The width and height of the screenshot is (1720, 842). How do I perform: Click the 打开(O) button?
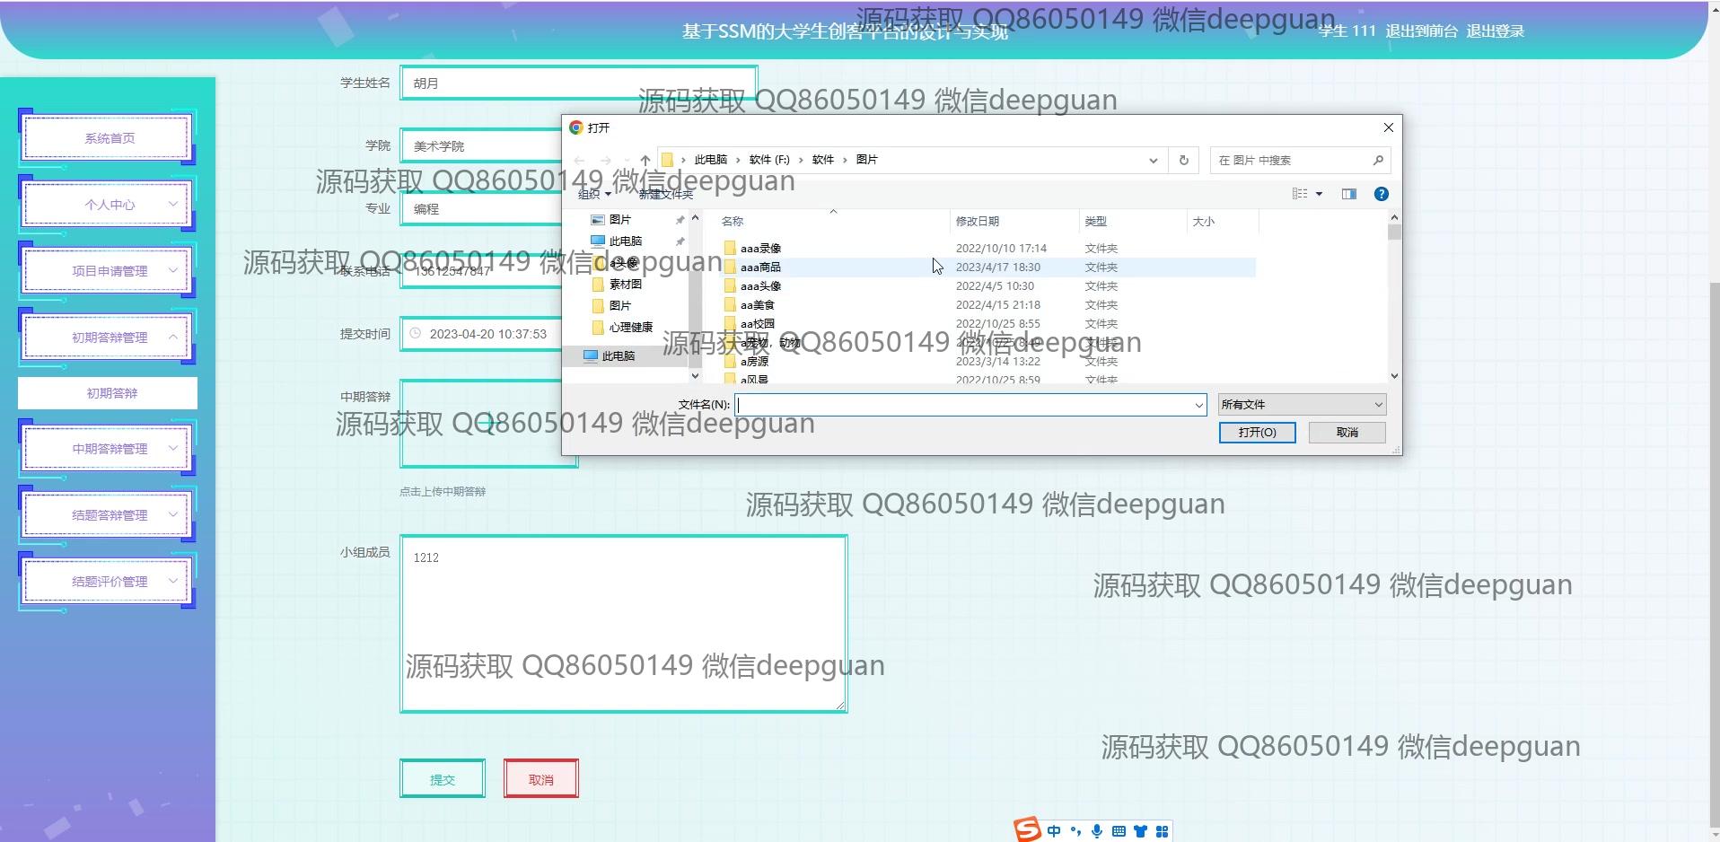pyautogui.click(x=1256, y=433)
